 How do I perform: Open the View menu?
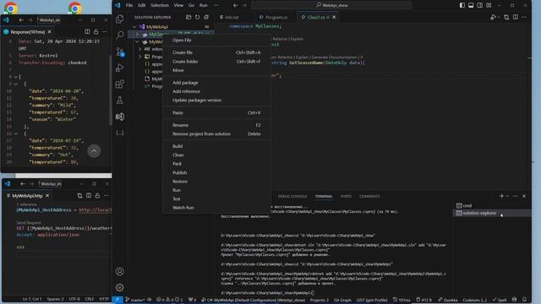pos(178,5)
